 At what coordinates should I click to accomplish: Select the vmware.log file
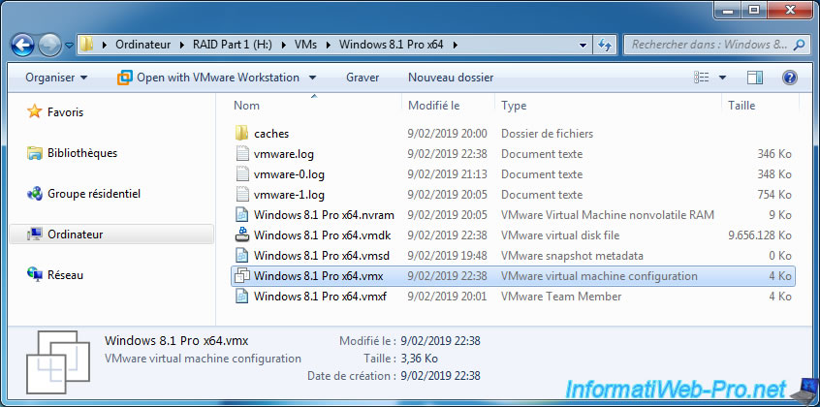513,154
